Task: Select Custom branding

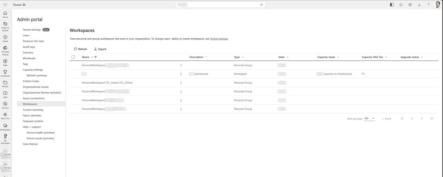Action: tap(33, 110)
